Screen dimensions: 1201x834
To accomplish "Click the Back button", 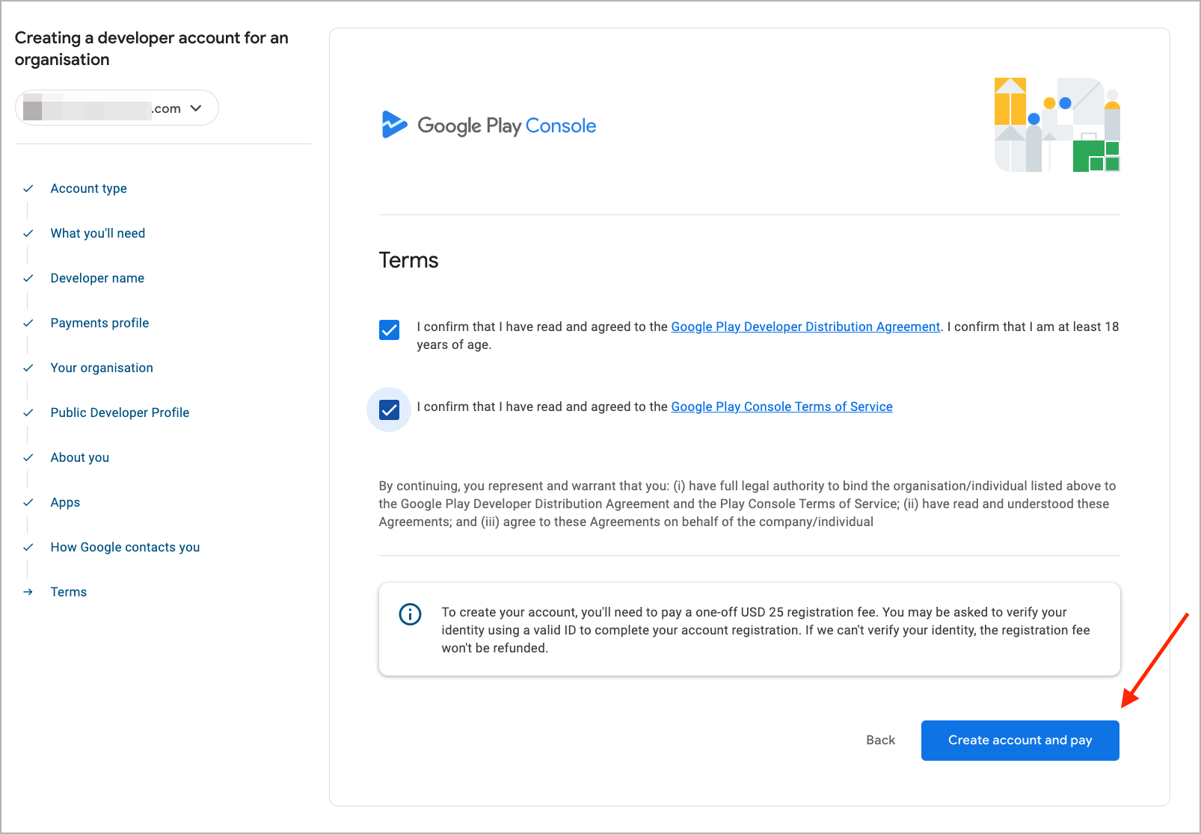I will coord(880,740).
